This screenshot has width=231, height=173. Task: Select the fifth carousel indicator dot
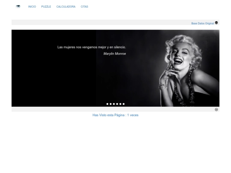120,104
